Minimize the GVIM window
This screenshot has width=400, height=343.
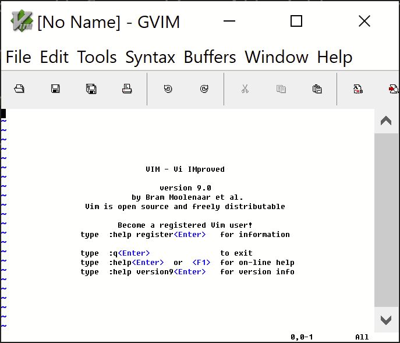pos(229,21)
